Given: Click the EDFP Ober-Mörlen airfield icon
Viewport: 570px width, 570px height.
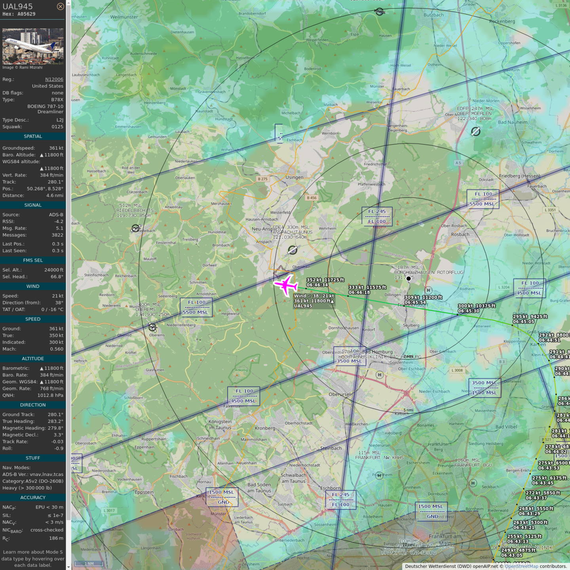Looking at the screenshot, I should click(x=475, y=131).
